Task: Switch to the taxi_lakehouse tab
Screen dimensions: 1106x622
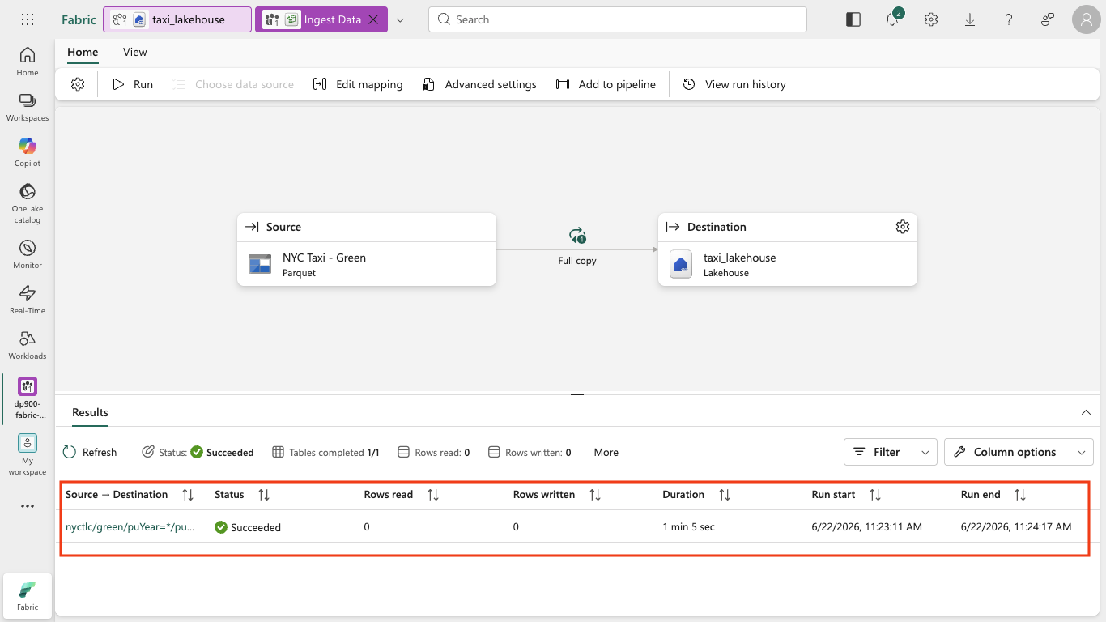Action: click(177, 19)
